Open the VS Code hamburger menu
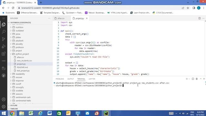The width and height of the screenshot is (206, 116). [4, 18]
